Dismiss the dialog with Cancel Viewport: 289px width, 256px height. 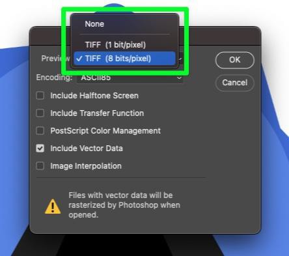click(235, 83)
